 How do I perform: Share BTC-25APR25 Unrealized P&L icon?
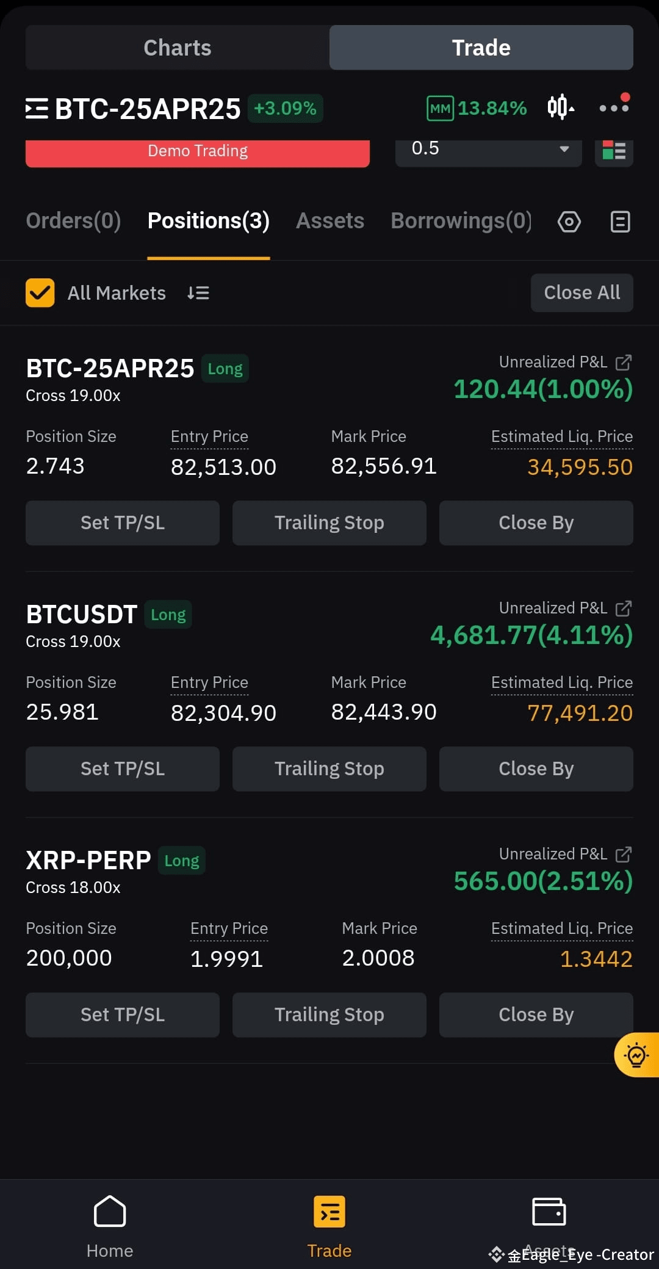tap(624, 363)
